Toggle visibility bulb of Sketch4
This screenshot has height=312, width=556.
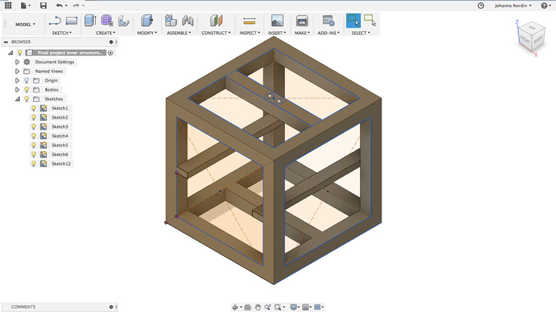(x=33, y=136)
